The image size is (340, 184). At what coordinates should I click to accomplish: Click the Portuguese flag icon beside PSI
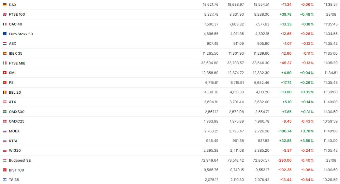[x=4, y=82]
